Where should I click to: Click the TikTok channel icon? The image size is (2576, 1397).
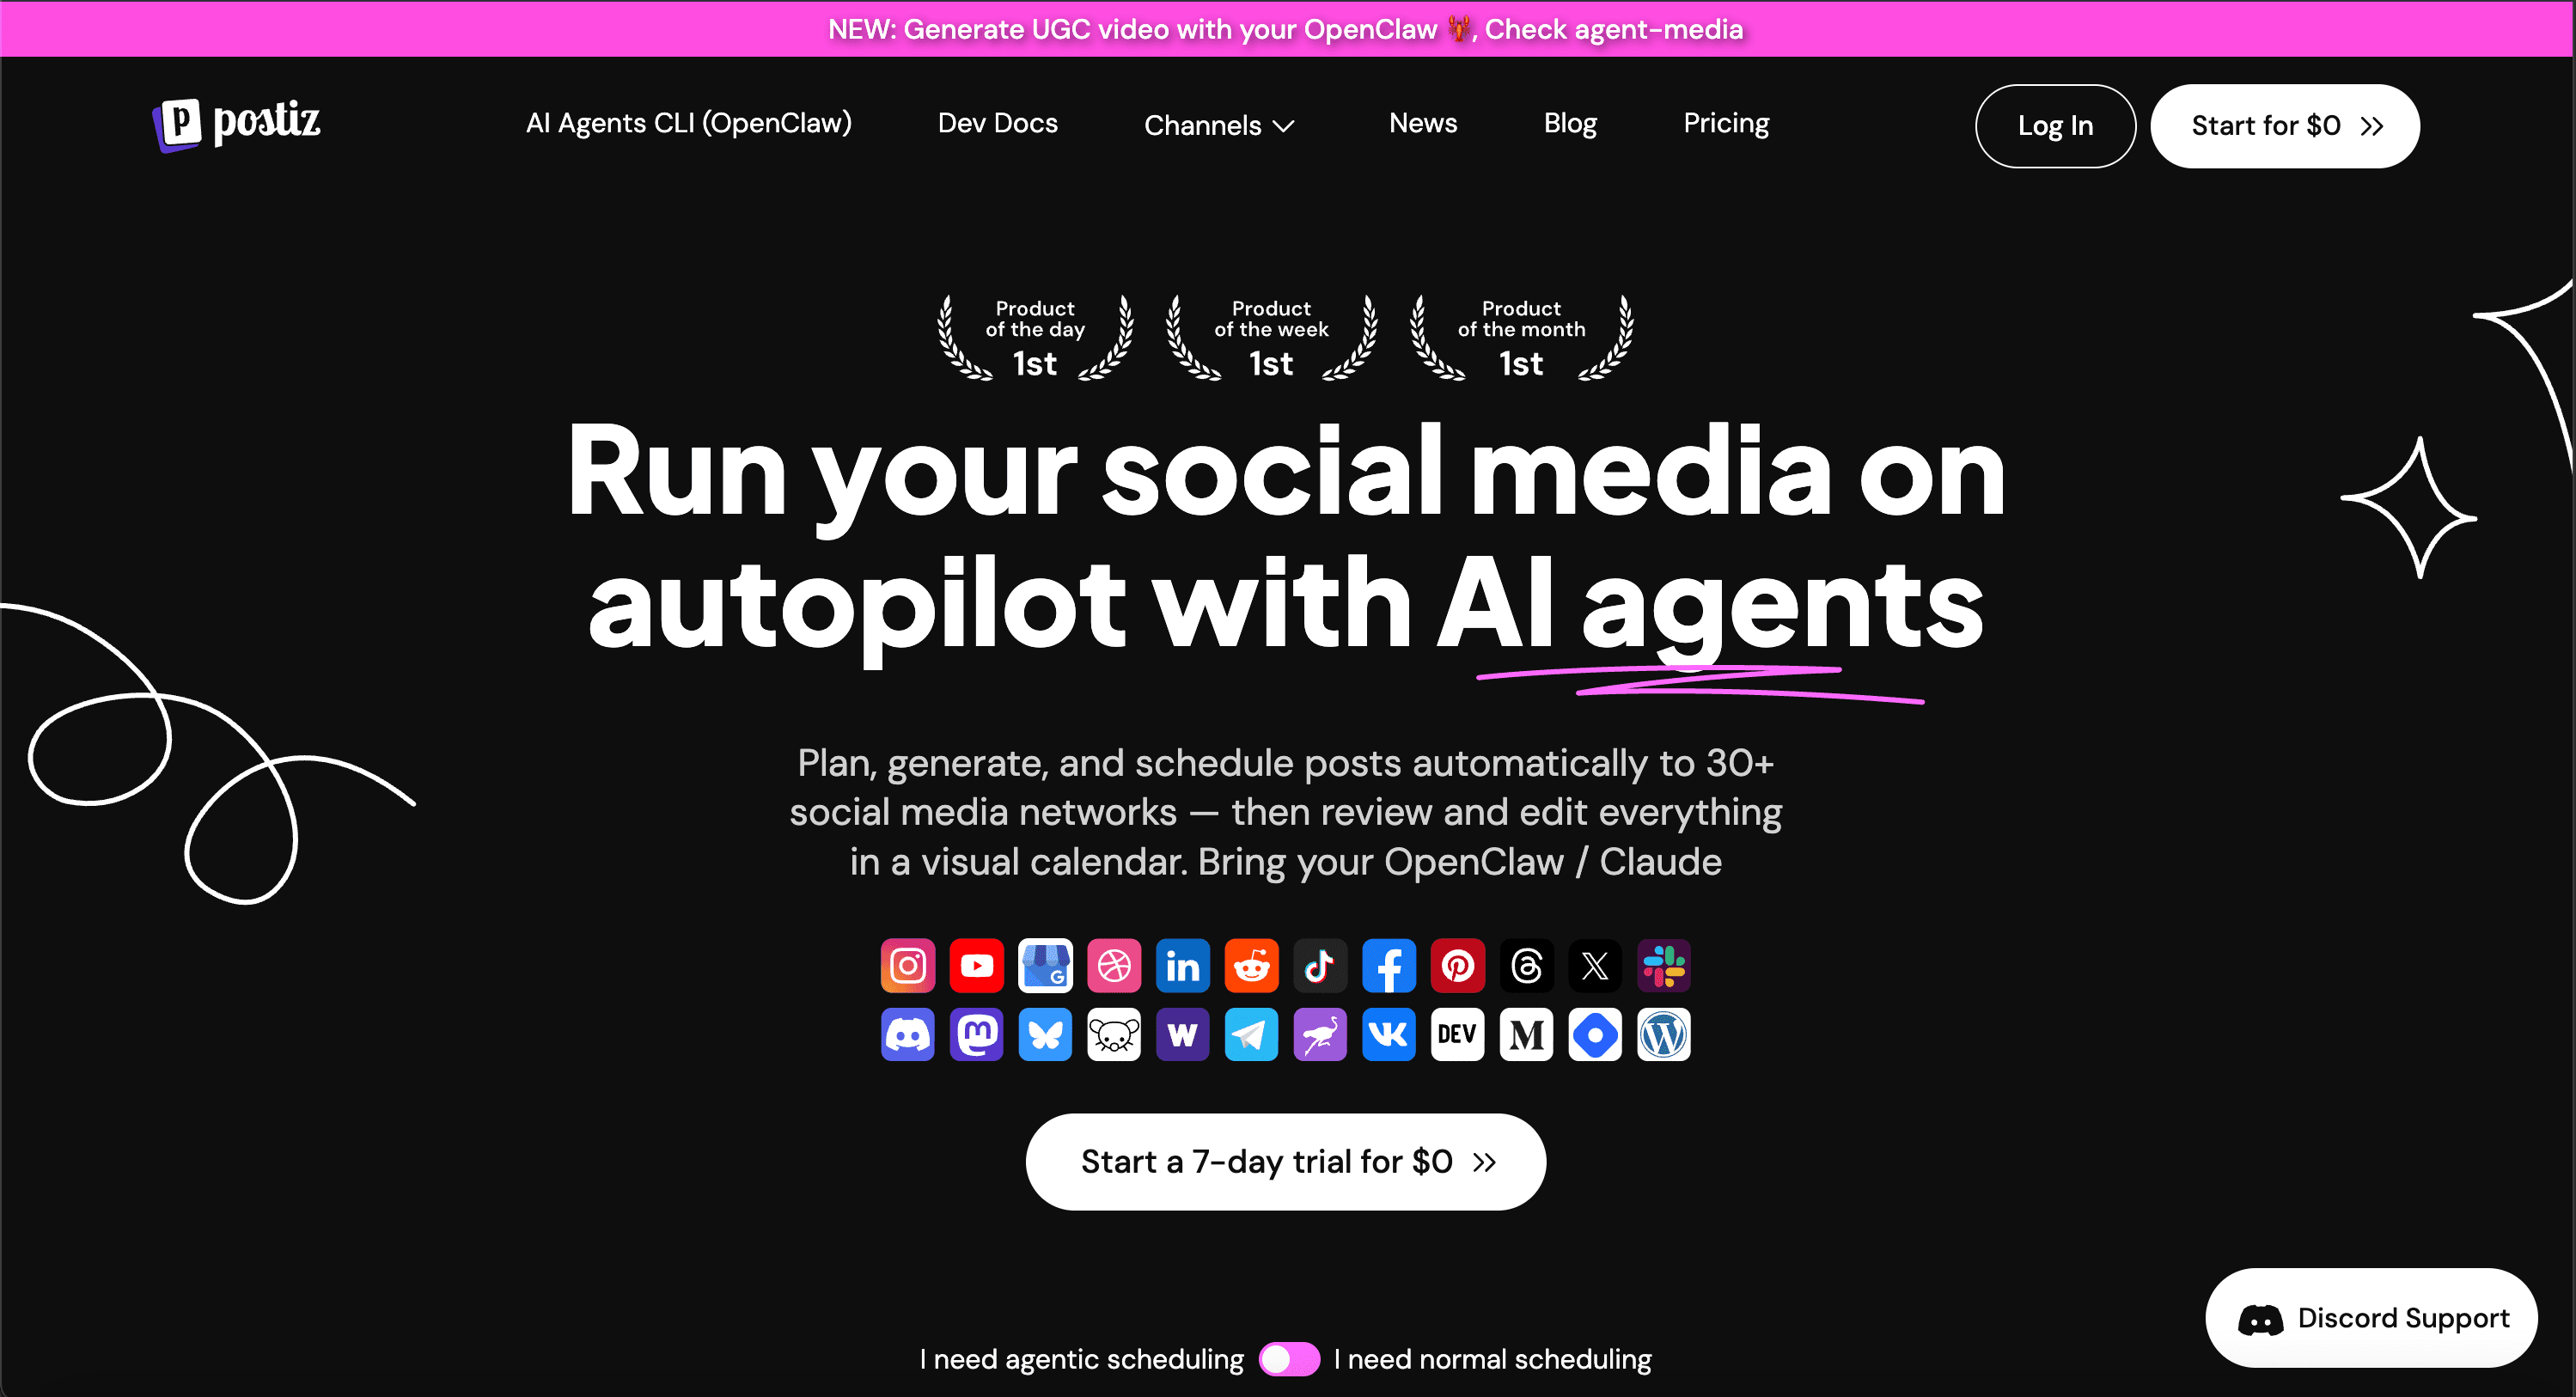[x=1320, y=965]
